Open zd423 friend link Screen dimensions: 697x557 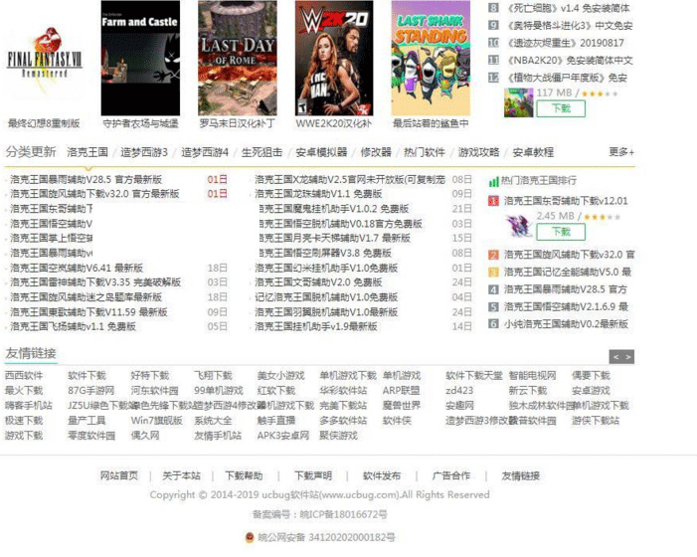pyautogui.click(x=459, y=391)
